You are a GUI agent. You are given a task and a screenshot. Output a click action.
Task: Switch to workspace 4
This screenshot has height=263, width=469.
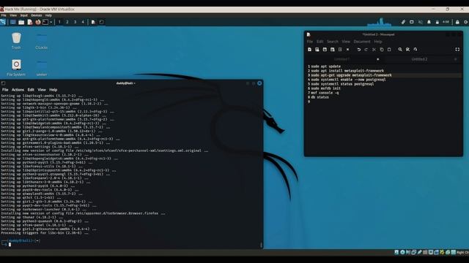coord(83,22)
